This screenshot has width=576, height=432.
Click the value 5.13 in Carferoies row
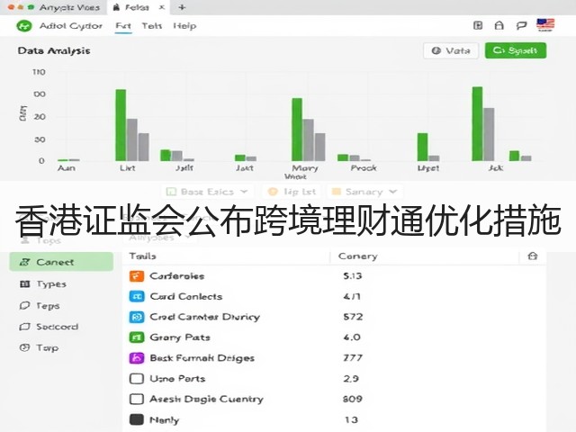coord(352,276)
